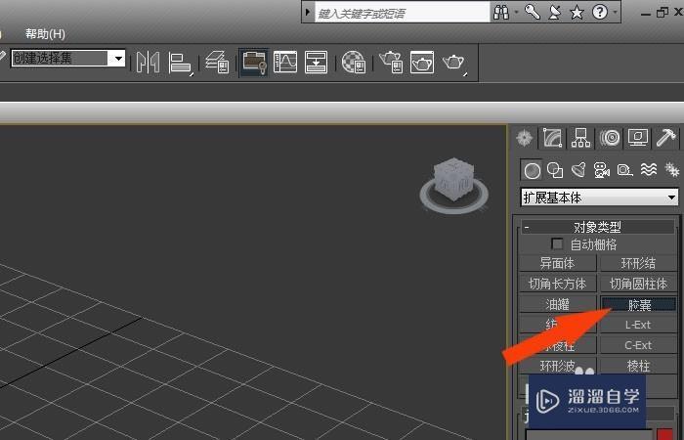Open the Help (帮助) menu

tap(45, 34)
